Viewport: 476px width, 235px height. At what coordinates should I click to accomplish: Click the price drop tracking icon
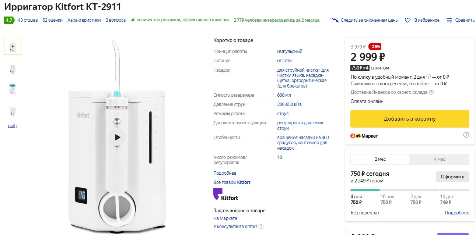point(335,20)
